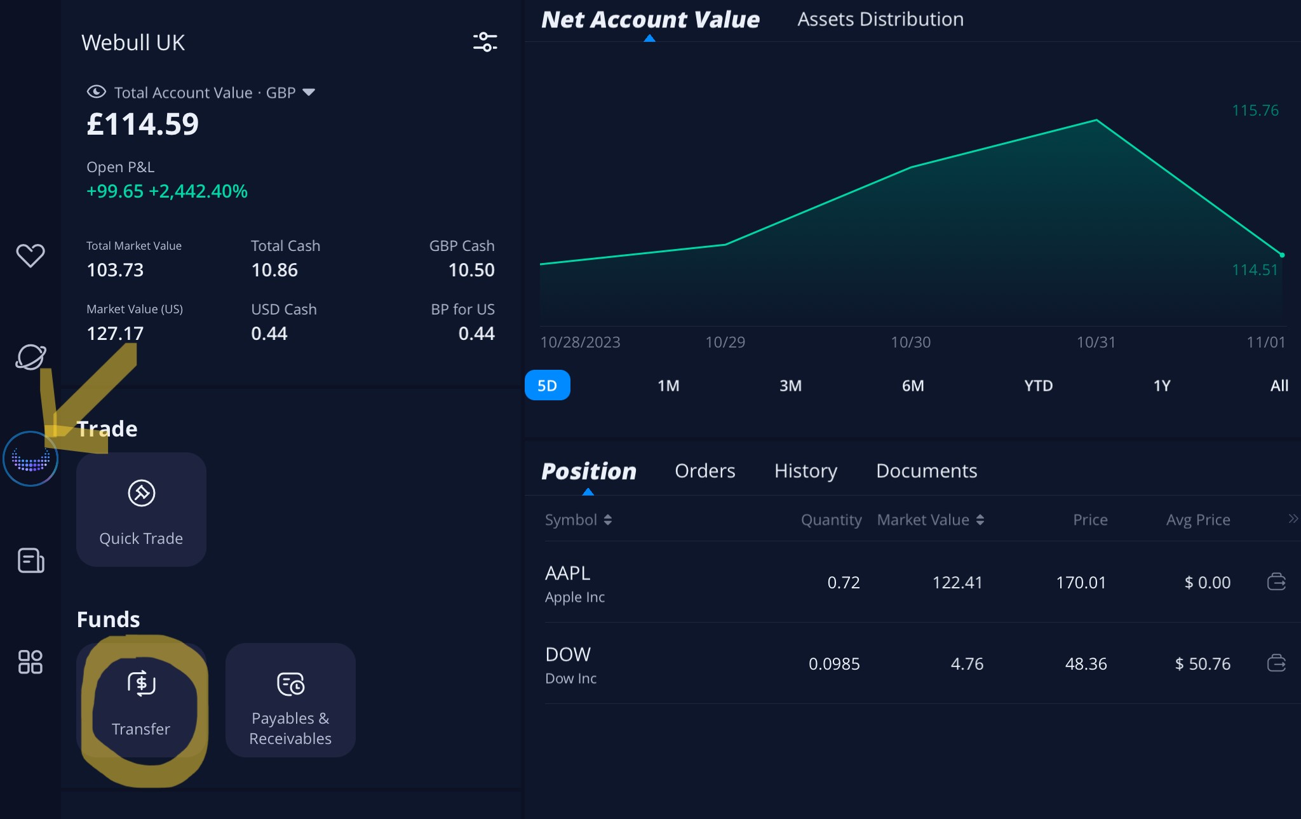Click the AAPL market value 122.41
The width and height of the screenshot is (1301, 819).
[957, 583]
